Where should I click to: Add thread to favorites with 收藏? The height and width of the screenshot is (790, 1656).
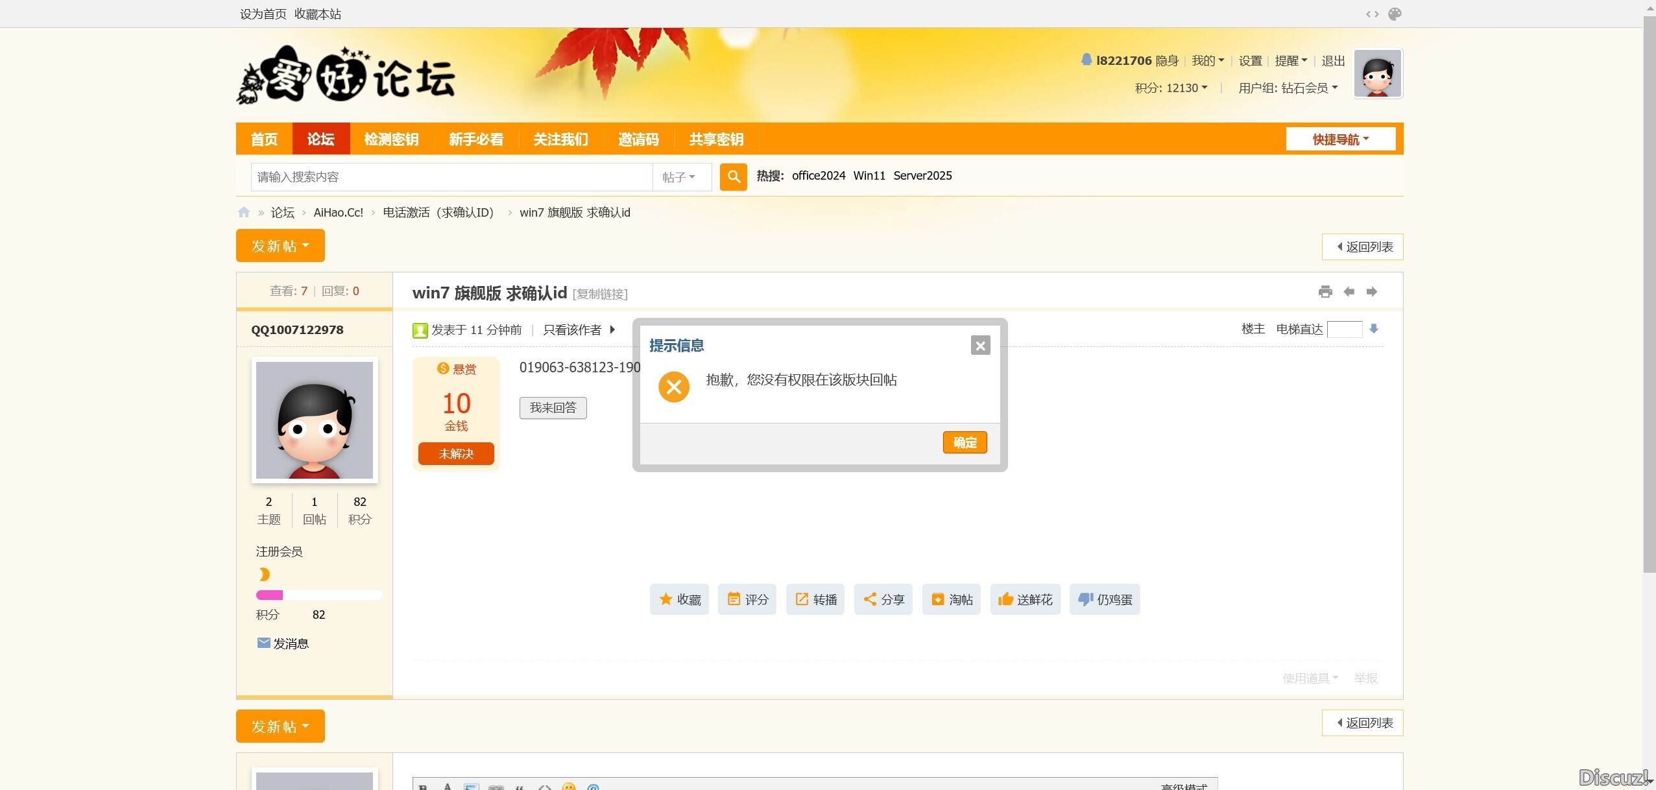(x=679, y=599)
